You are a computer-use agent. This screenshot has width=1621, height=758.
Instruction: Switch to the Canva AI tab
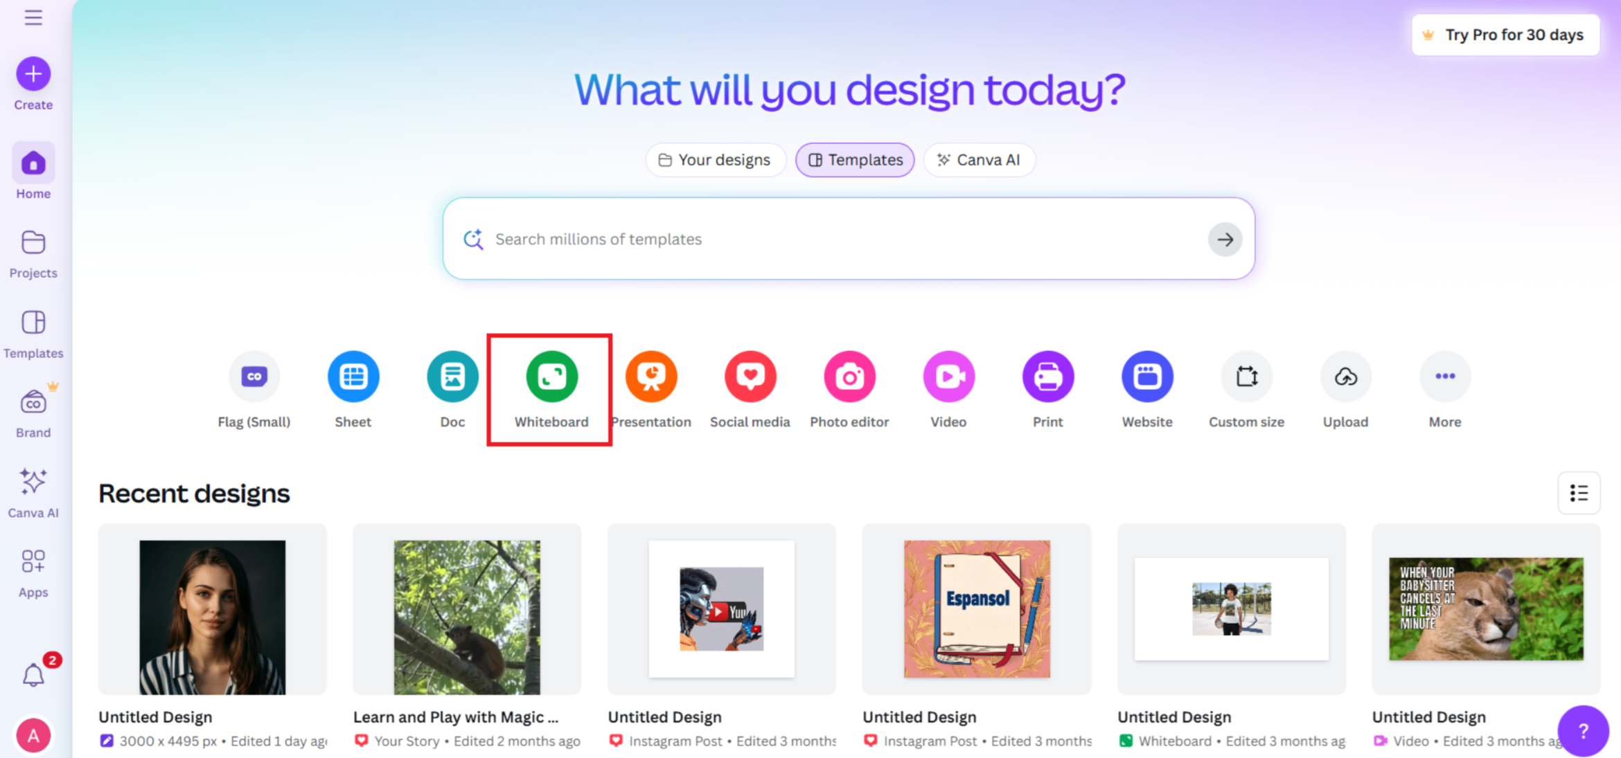(x=979, y=160)
